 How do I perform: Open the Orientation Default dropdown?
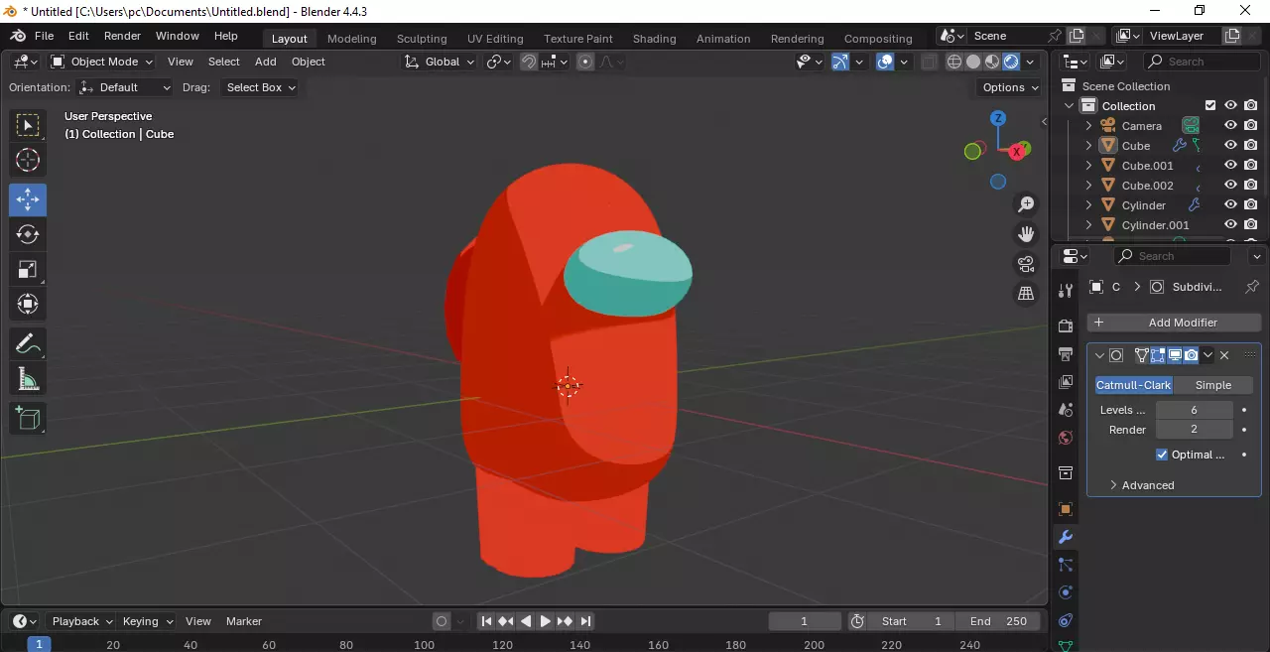[125, 87]
